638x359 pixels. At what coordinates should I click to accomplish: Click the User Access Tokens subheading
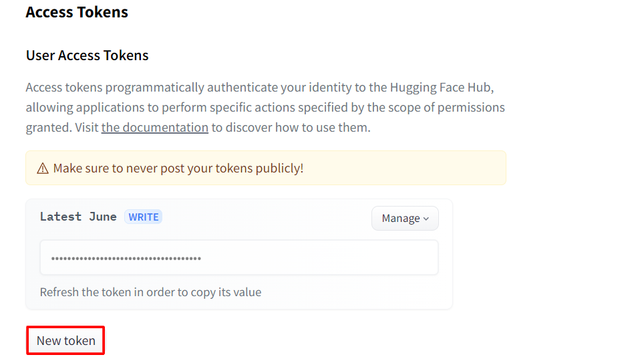[x=87, y=55]
